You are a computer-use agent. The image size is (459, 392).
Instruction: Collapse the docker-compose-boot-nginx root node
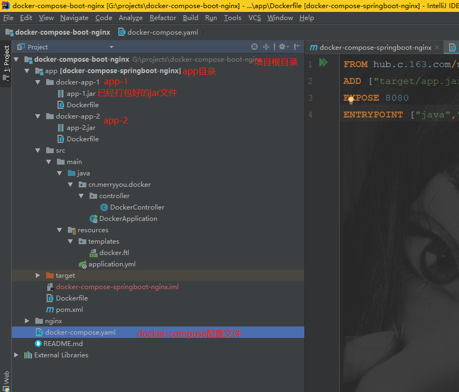(16, 60)
